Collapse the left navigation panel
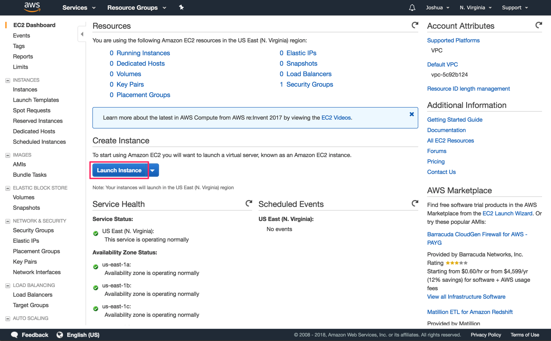Viewport: 551px width, 341px height. [82, 34]
